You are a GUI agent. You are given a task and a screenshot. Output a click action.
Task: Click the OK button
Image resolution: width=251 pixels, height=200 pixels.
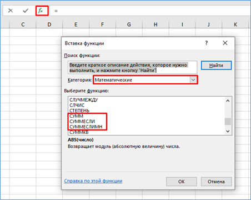[x=182, y=182]
